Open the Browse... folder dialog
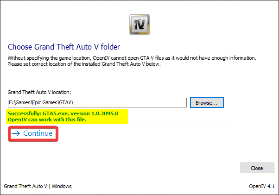 [207, 102]
